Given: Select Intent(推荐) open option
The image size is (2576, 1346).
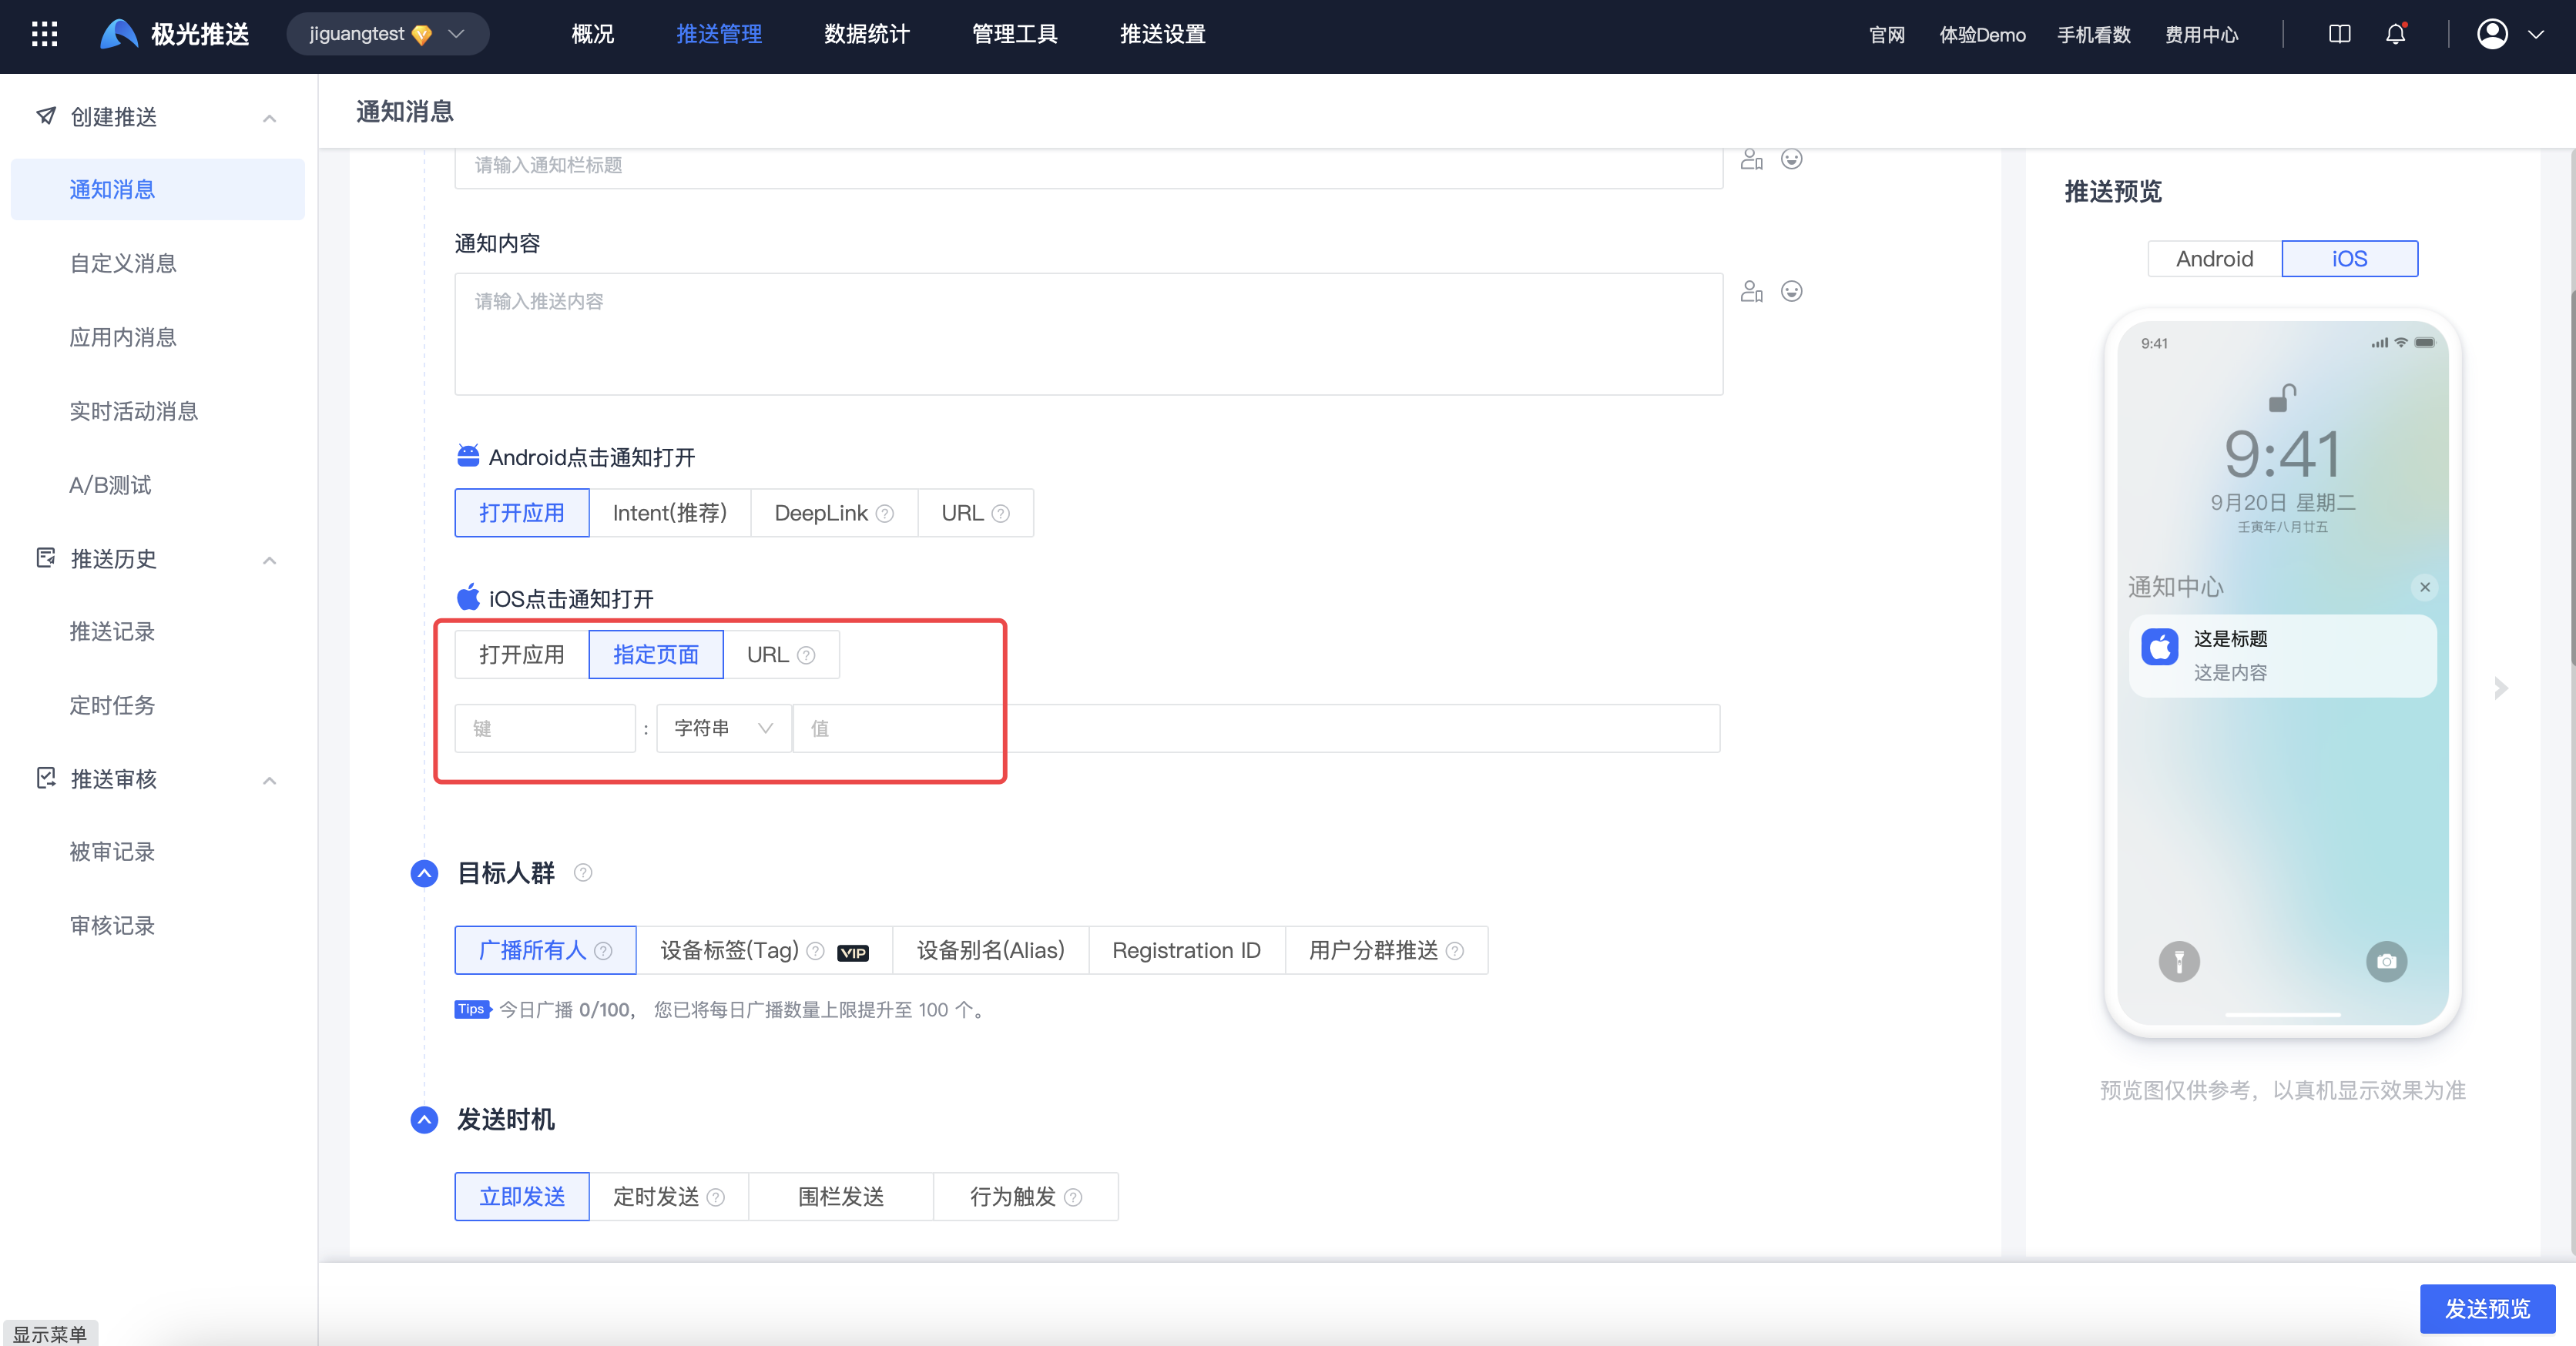Looking at the screenshot, I should (x=669, y=514).
